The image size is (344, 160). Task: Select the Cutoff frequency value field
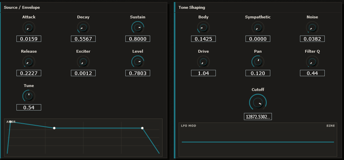click(257, 117)
